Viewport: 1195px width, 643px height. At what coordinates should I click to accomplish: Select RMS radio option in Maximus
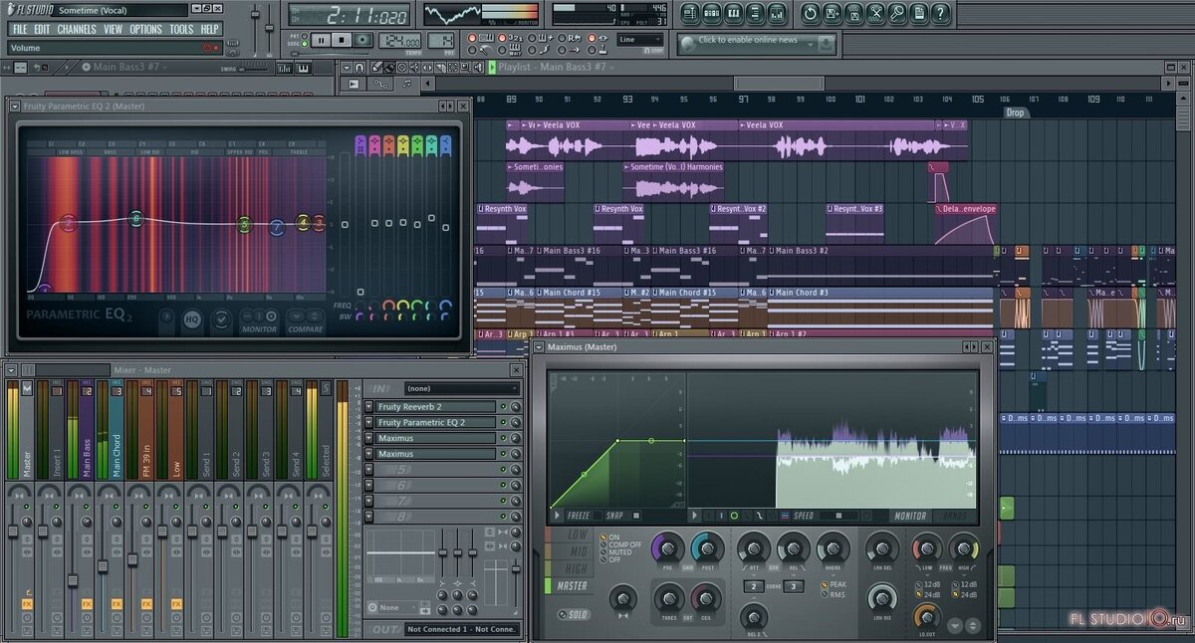pyautogui.click(x=833, y=594)
